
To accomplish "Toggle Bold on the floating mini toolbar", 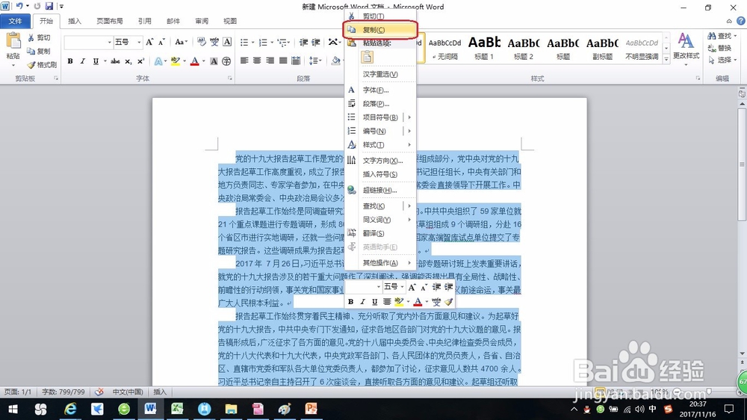I will click(350, 302).
